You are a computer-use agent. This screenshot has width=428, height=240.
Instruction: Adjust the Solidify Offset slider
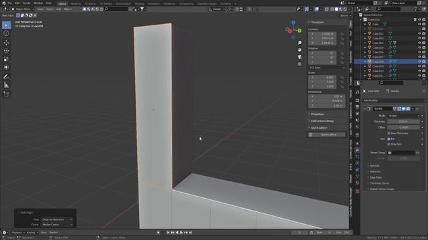pos(403,127)
